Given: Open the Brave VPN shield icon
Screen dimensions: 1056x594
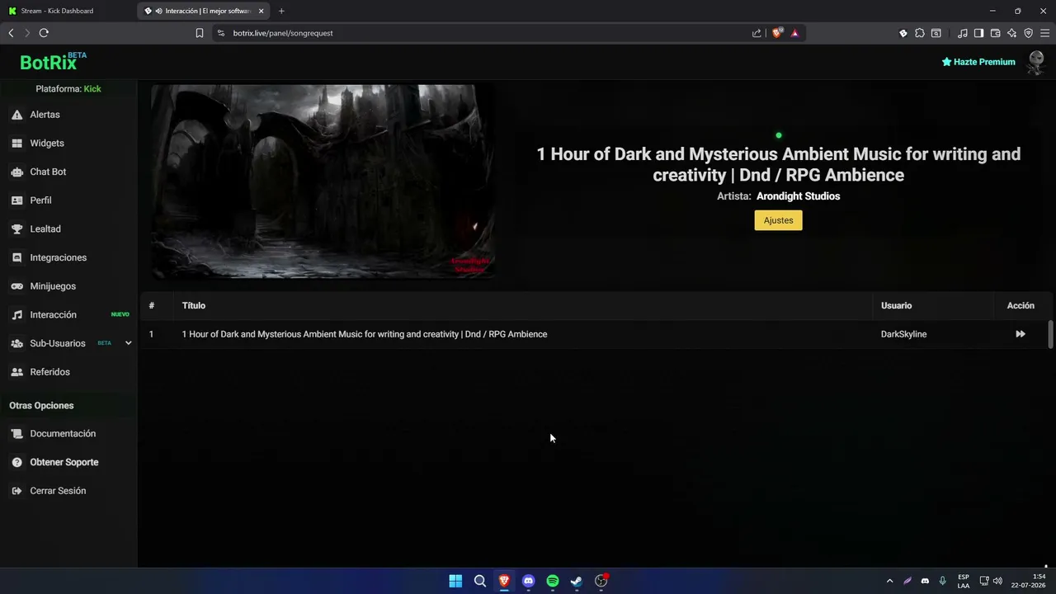Looking at the screenshot, I should (x=1028, y=33).
